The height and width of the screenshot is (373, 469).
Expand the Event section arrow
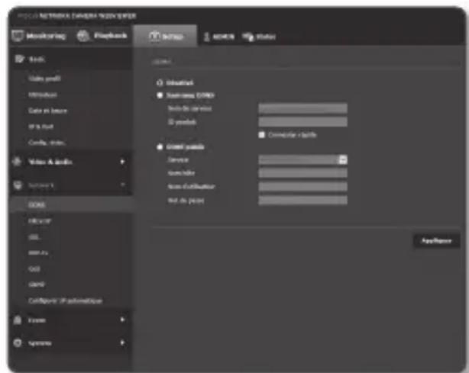point(121,321)
